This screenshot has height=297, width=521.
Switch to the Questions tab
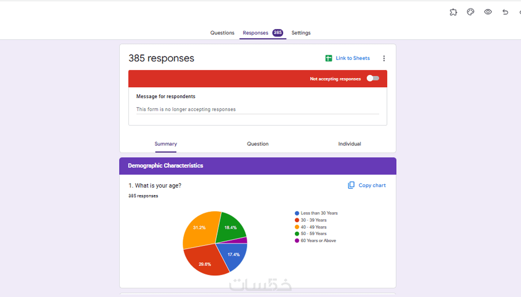point(222,33)
